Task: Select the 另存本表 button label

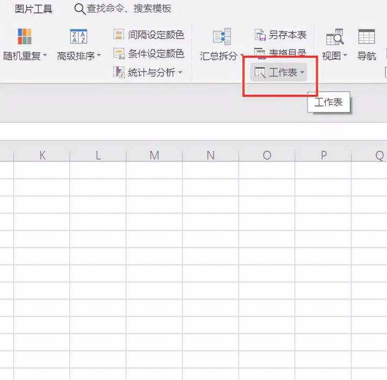Action: [x=288, y=35]
